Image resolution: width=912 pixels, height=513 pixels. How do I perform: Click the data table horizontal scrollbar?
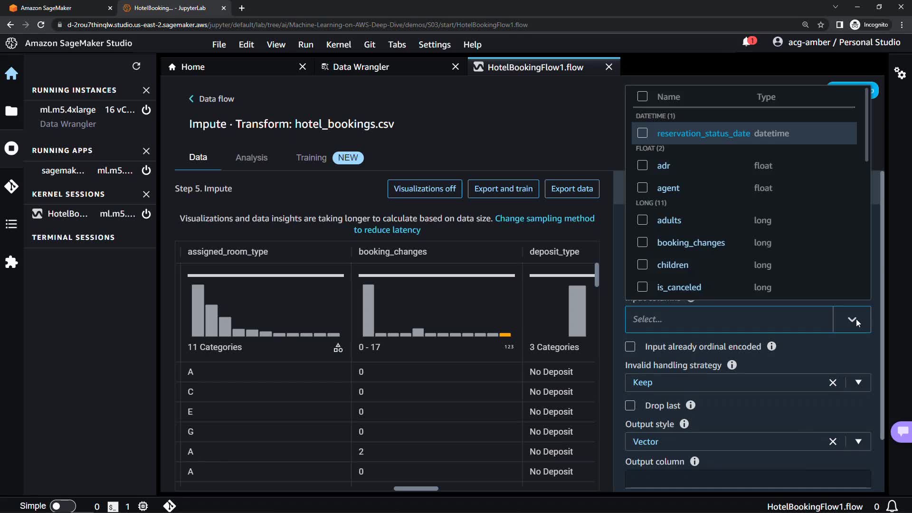(x=416, y=488)
